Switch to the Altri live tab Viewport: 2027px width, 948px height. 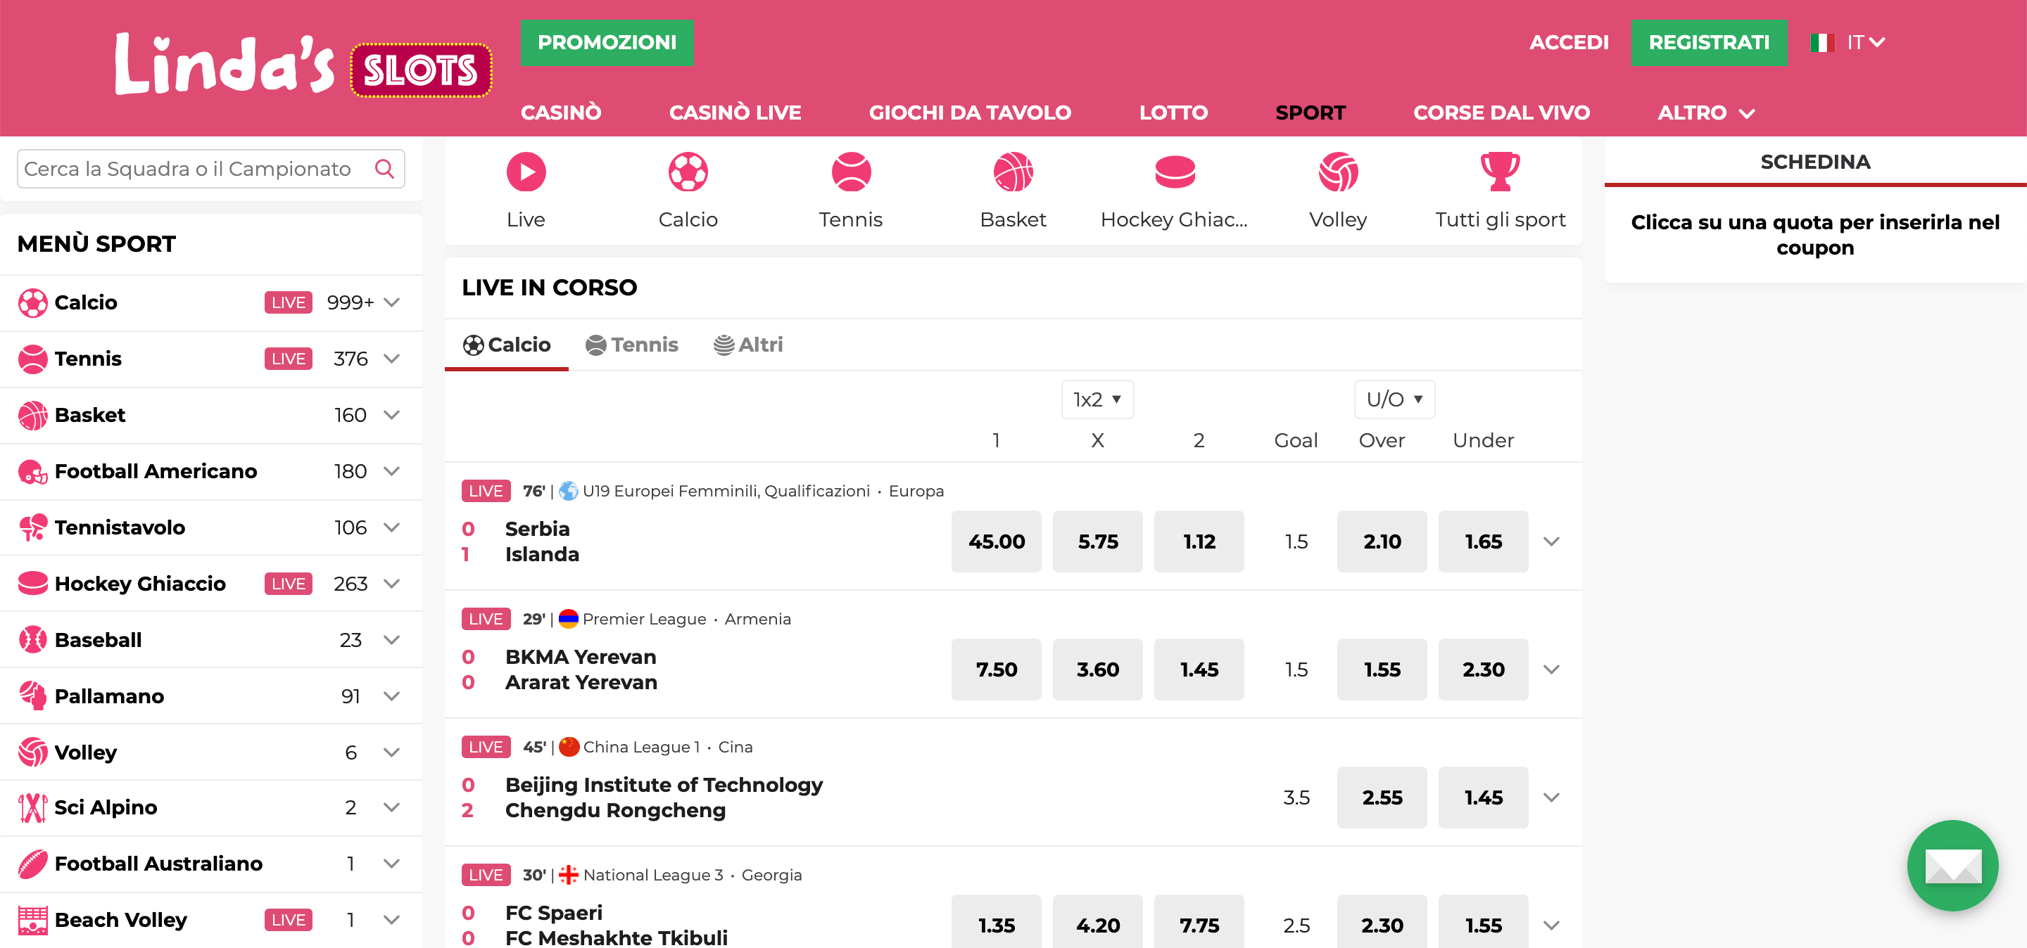click(748, 345)
